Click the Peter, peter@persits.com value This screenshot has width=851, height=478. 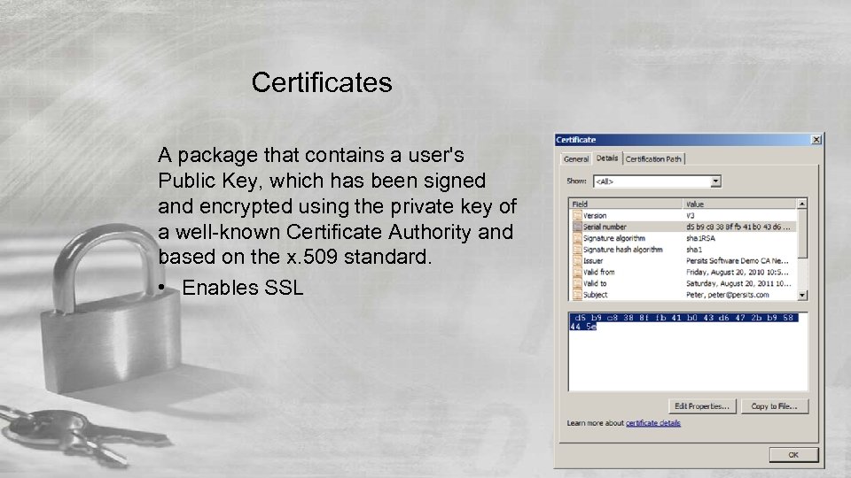click(727, 296)
